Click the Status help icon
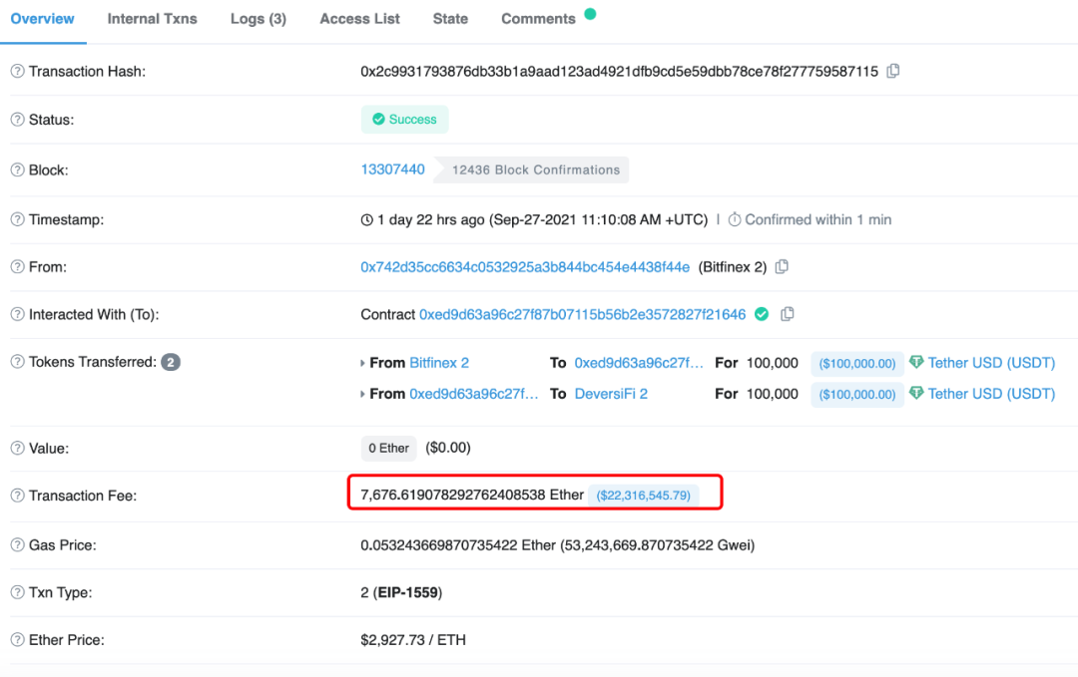 click(x=17, y=120)
